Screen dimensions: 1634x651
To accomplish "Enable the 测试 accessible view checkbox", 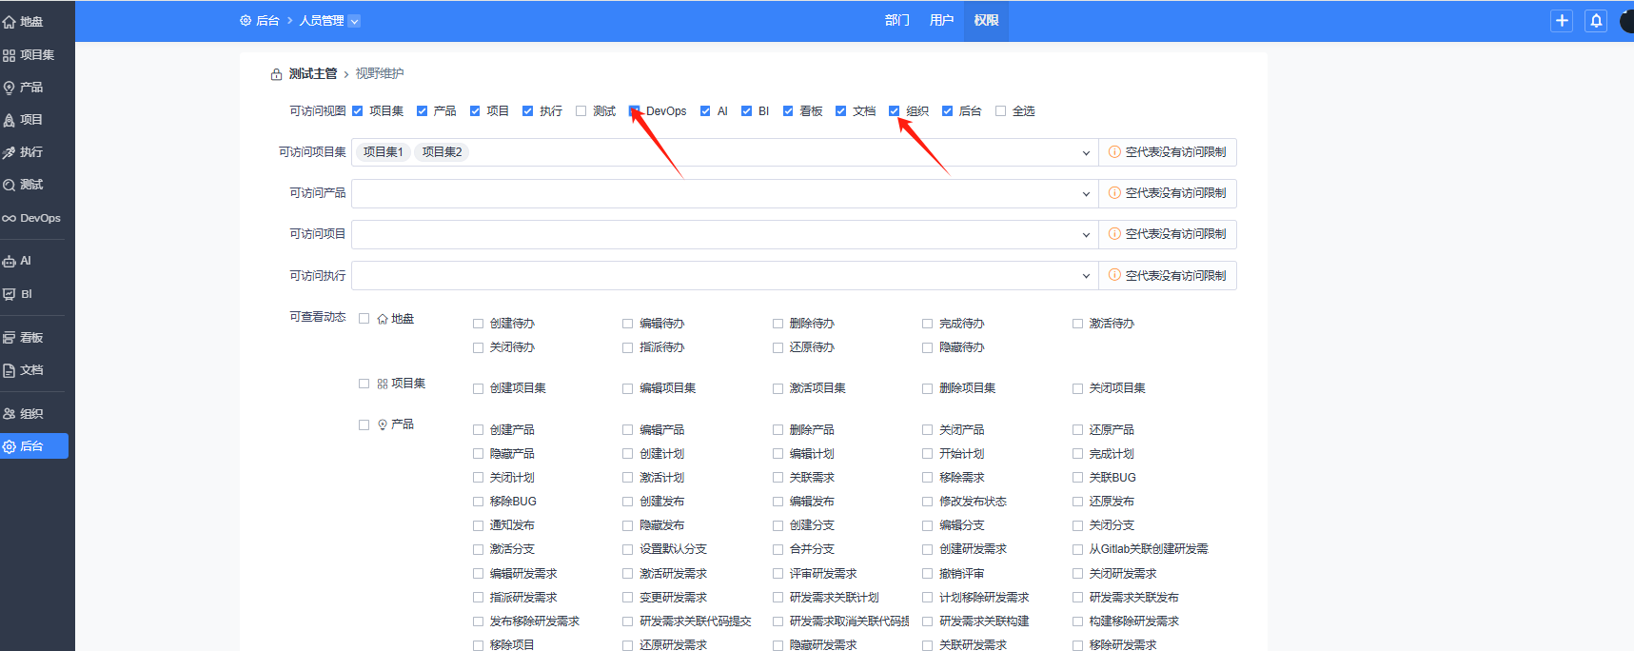I will (581, 111).
